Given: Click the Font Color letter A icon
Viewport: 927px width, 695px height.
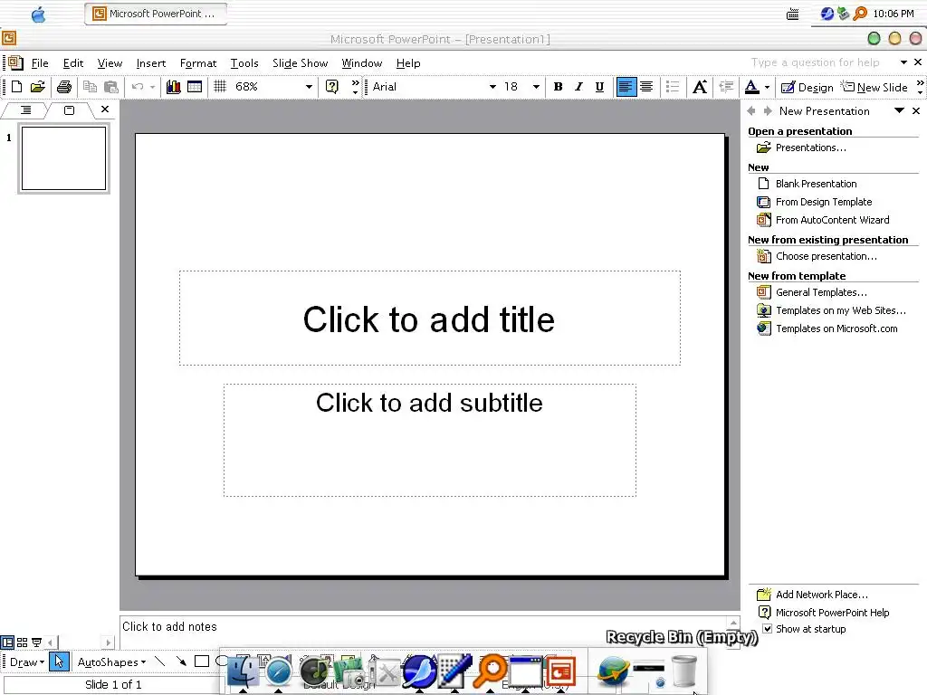Looking at the screenshot, I should (751, 87).
